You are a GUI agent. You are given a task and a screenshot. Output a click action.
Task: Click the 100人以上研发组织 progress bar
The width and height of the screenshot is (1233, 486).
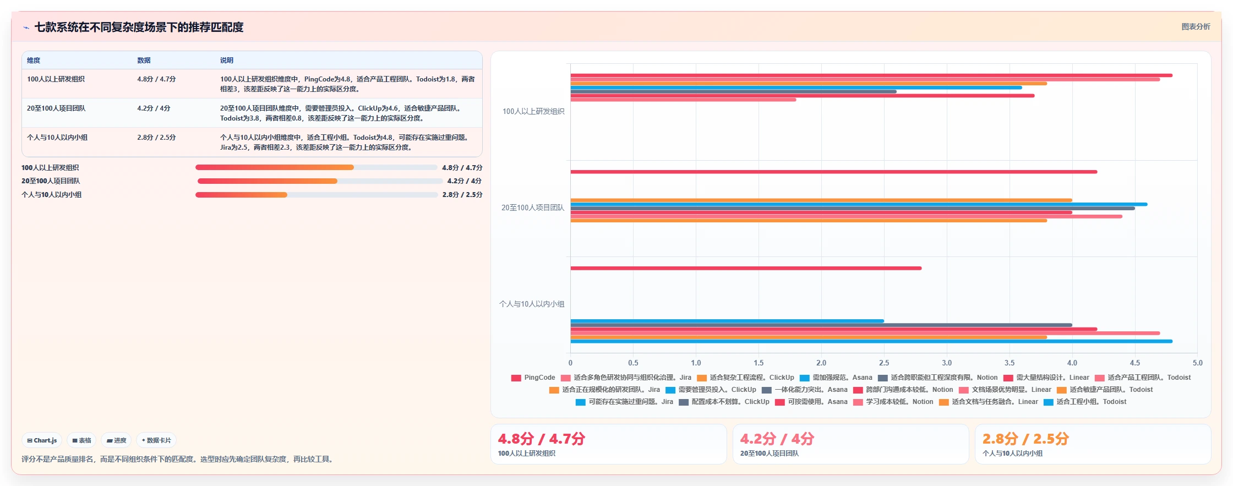(x=317, y=167)
